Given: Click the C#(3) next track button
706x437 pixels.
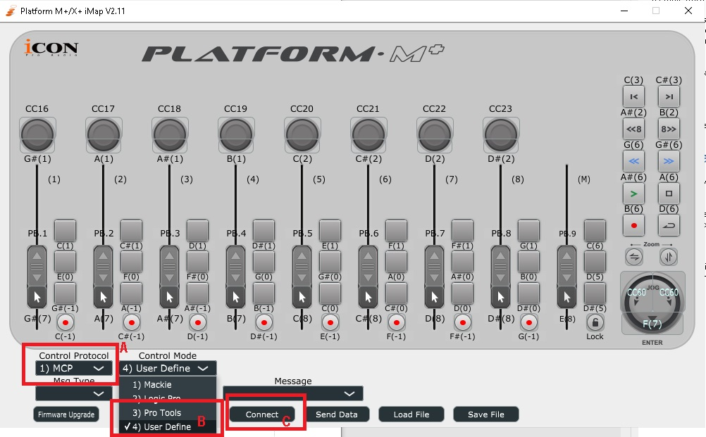Looking at the screenshot, I should point(669,96).
